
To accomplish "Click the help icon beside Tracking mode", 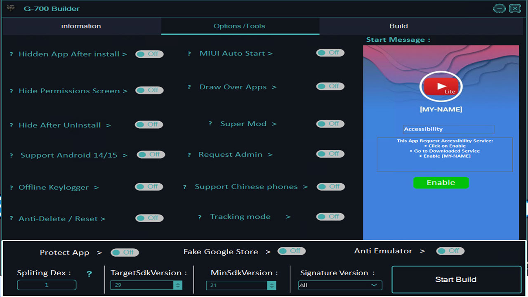I will coord(200,217).
